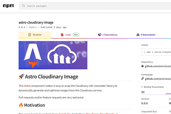The height and width of the screenshot is (114, 171).
Task: Click the npm logo
Action: (8, 6)
